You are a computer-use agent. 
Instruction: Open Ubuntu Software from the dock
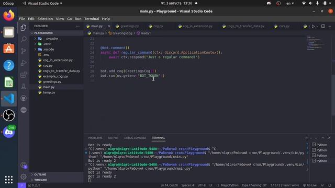point(9,49)
